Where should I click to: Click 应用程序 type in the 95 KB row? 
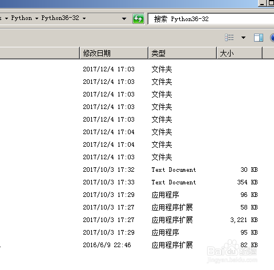coord(165,232)
